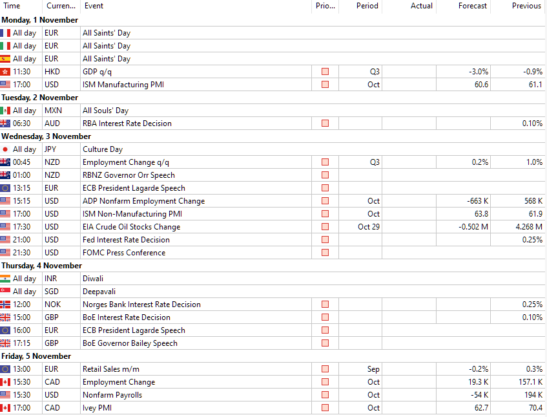Click the '-3.0%' forecast for GDP q/q
Image resolution: width=547 pixels, height=417 pixels.
[479, 72]
